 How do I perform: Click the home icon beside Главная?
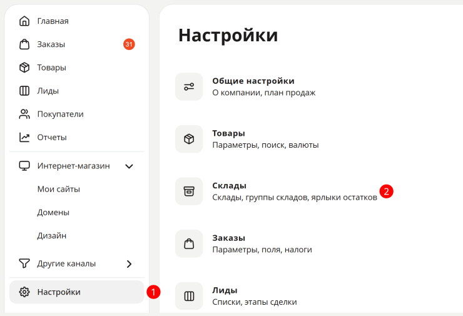pos(24,21)
